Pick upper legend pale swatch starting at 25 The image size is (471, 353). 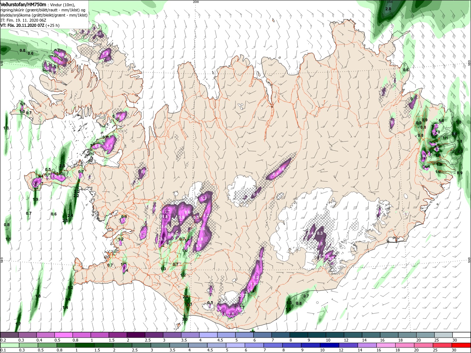click(x=443, y=335)
